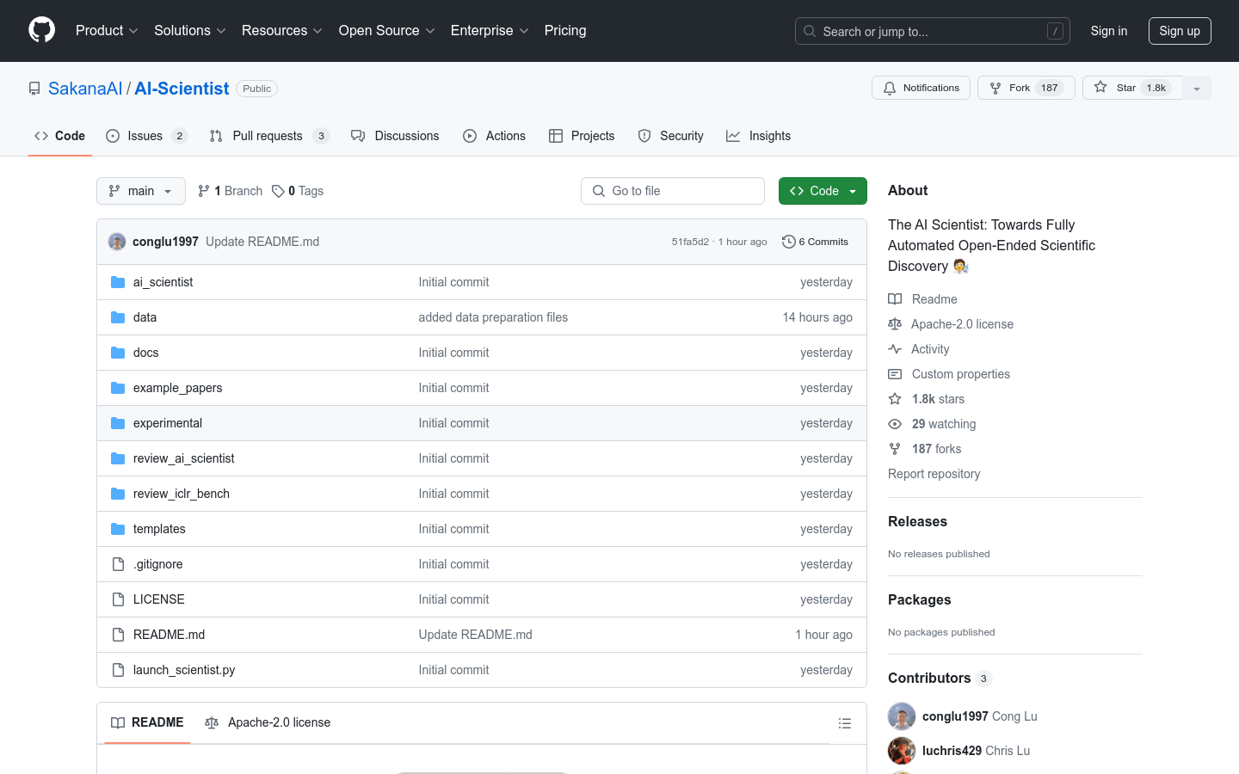Go to the GitHub homepage logo
The height and width of the screenshot is (774, 1239).
point(41,30)
